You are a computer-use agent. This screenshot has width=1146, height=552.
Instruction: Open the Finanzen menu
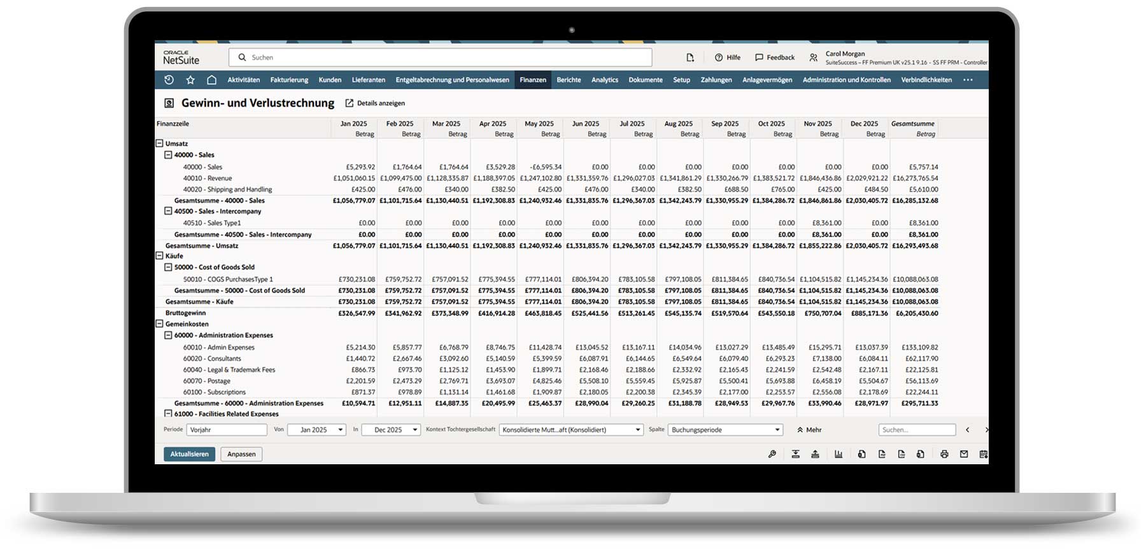click(x=533, y=80)
